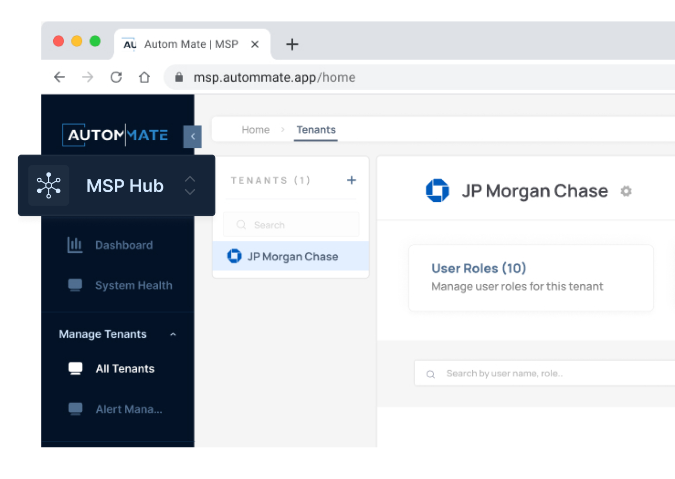
Task: Open a new browser tab
Action: (292, 44)
